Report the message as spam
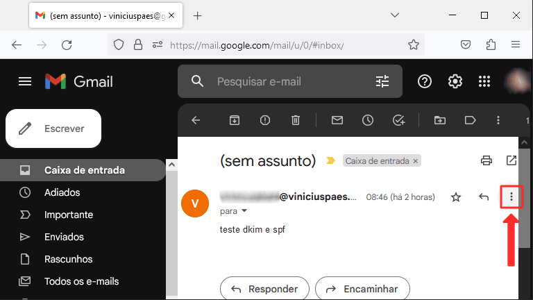The image size is (533, 300). (265, 120)
